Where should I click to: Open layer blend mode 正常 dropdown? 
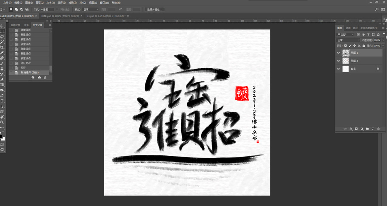click(348, 40)
